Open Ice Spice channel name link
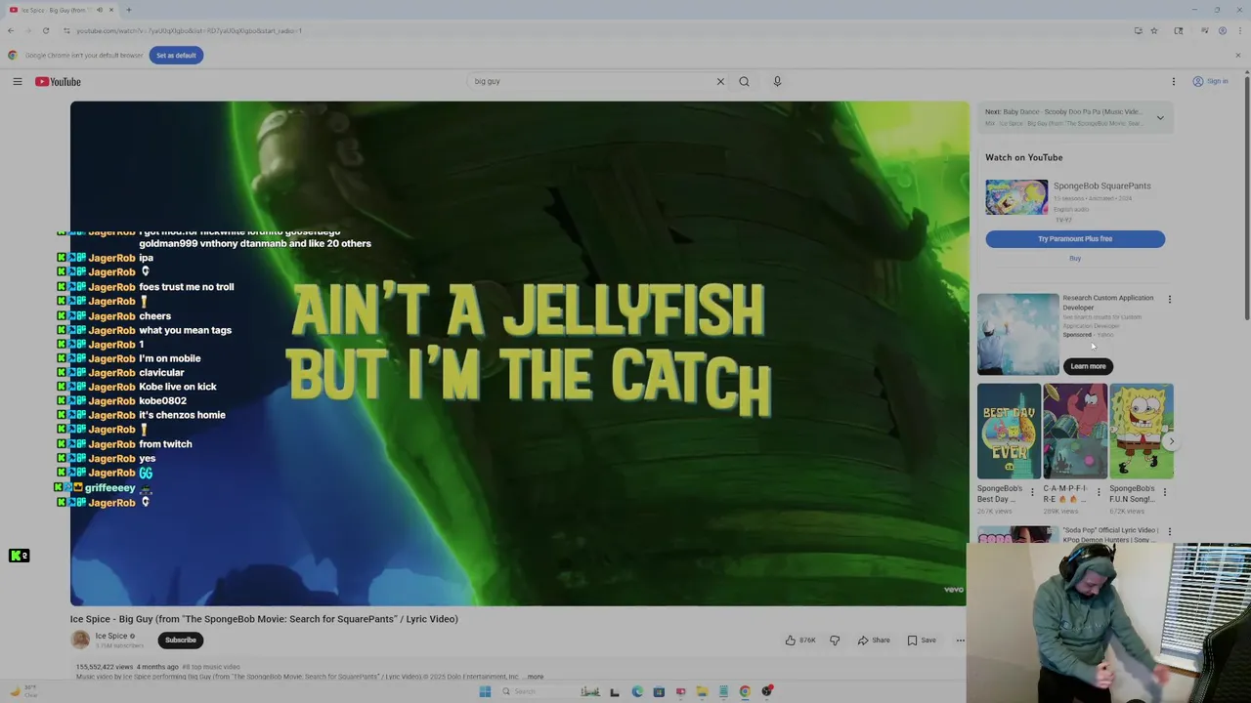This screenshot has height=703, width=1251. (x=111, y=637)
